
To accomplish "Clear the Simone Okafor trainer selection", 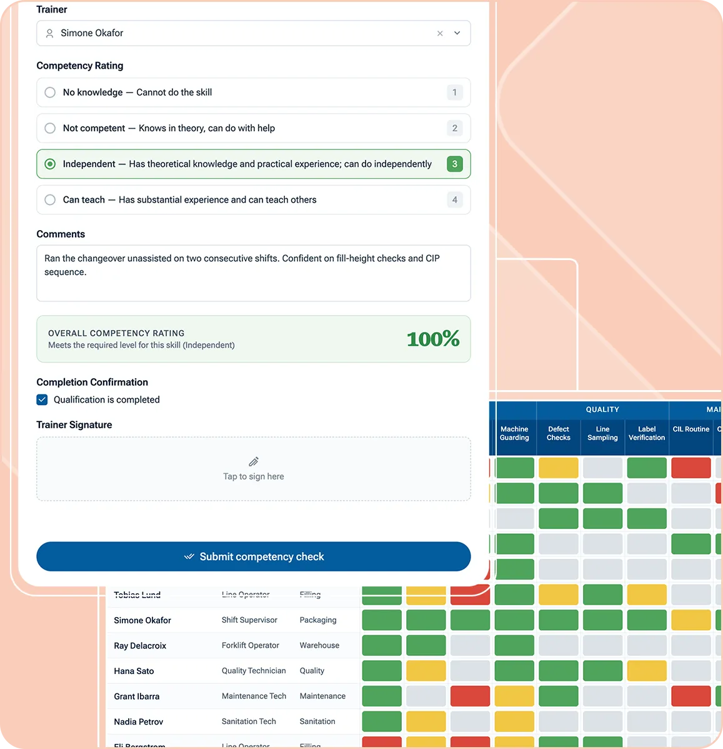I will coord(440,33).
